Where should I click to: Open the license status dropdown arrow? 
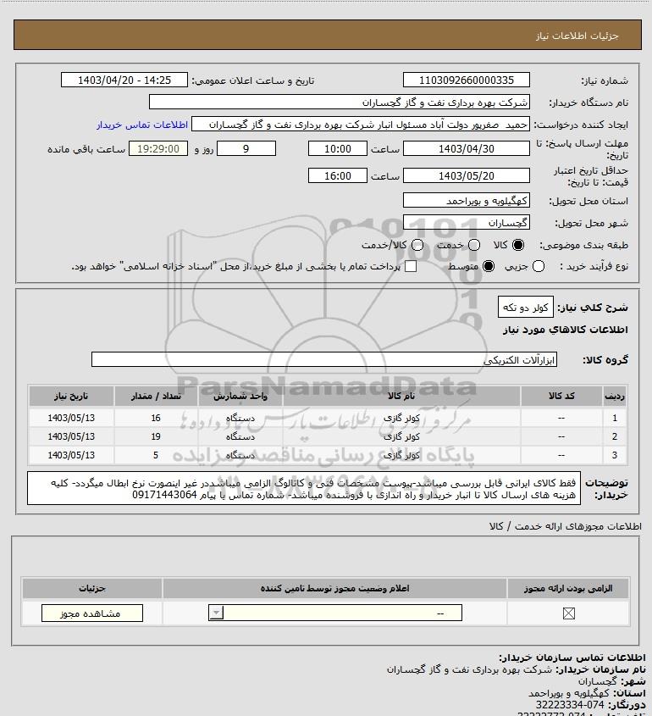[216, 613]
